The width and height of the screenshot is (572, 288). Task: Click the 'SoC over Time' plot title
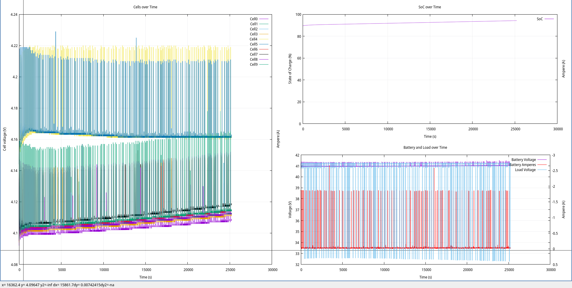point(430,7)
